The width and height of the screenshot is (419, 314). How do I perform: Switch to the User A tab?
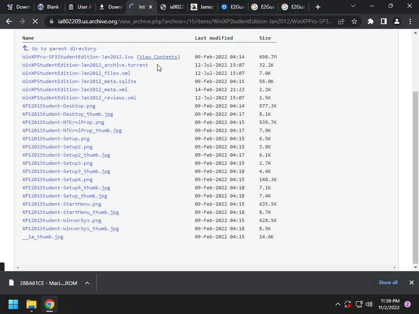pos(80,7)
